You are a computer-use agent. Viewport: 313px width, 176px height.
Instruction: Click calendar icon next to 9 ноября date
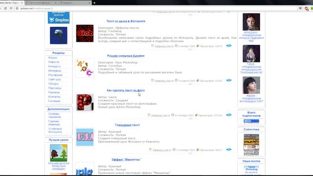(176, 46)
